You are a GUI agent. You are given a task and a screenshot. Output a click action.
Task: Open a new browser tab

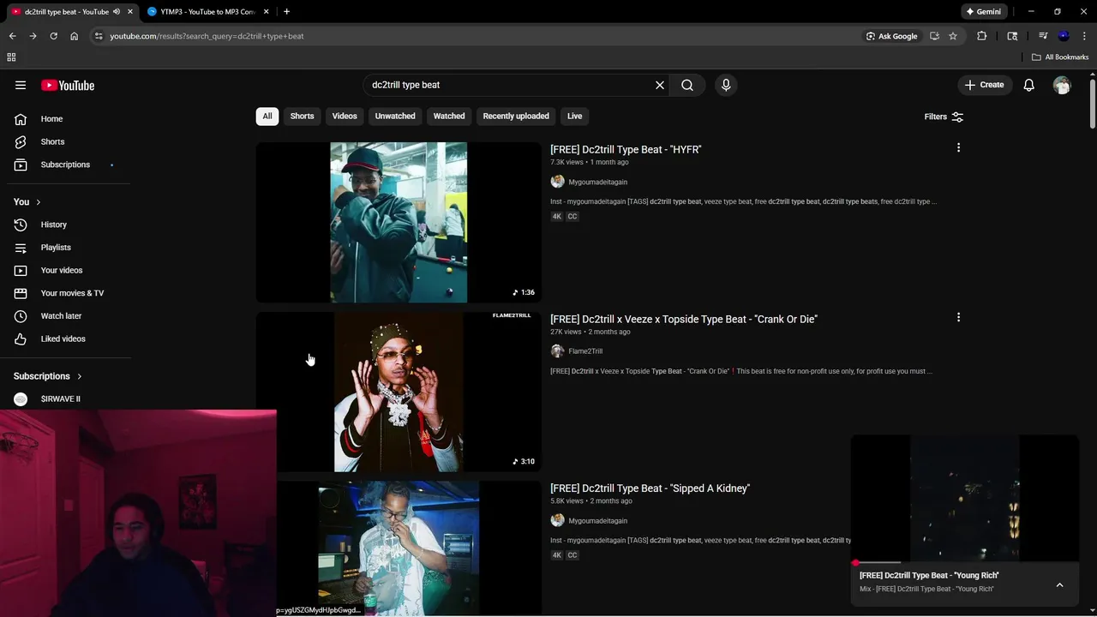(x=286, y=12)
